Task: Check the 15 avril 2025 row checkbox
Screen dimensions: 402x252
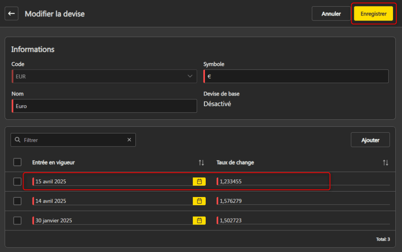Action: click(x=17, y=181)
